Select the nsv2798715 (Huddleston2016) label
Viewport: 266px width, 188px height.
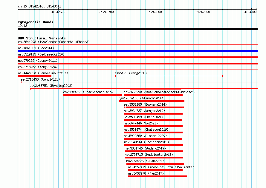coord(149,155)
